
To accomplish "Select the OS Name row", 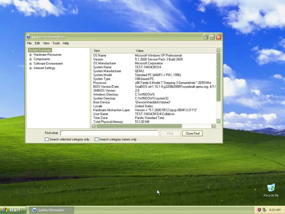I will coord(154,55).
